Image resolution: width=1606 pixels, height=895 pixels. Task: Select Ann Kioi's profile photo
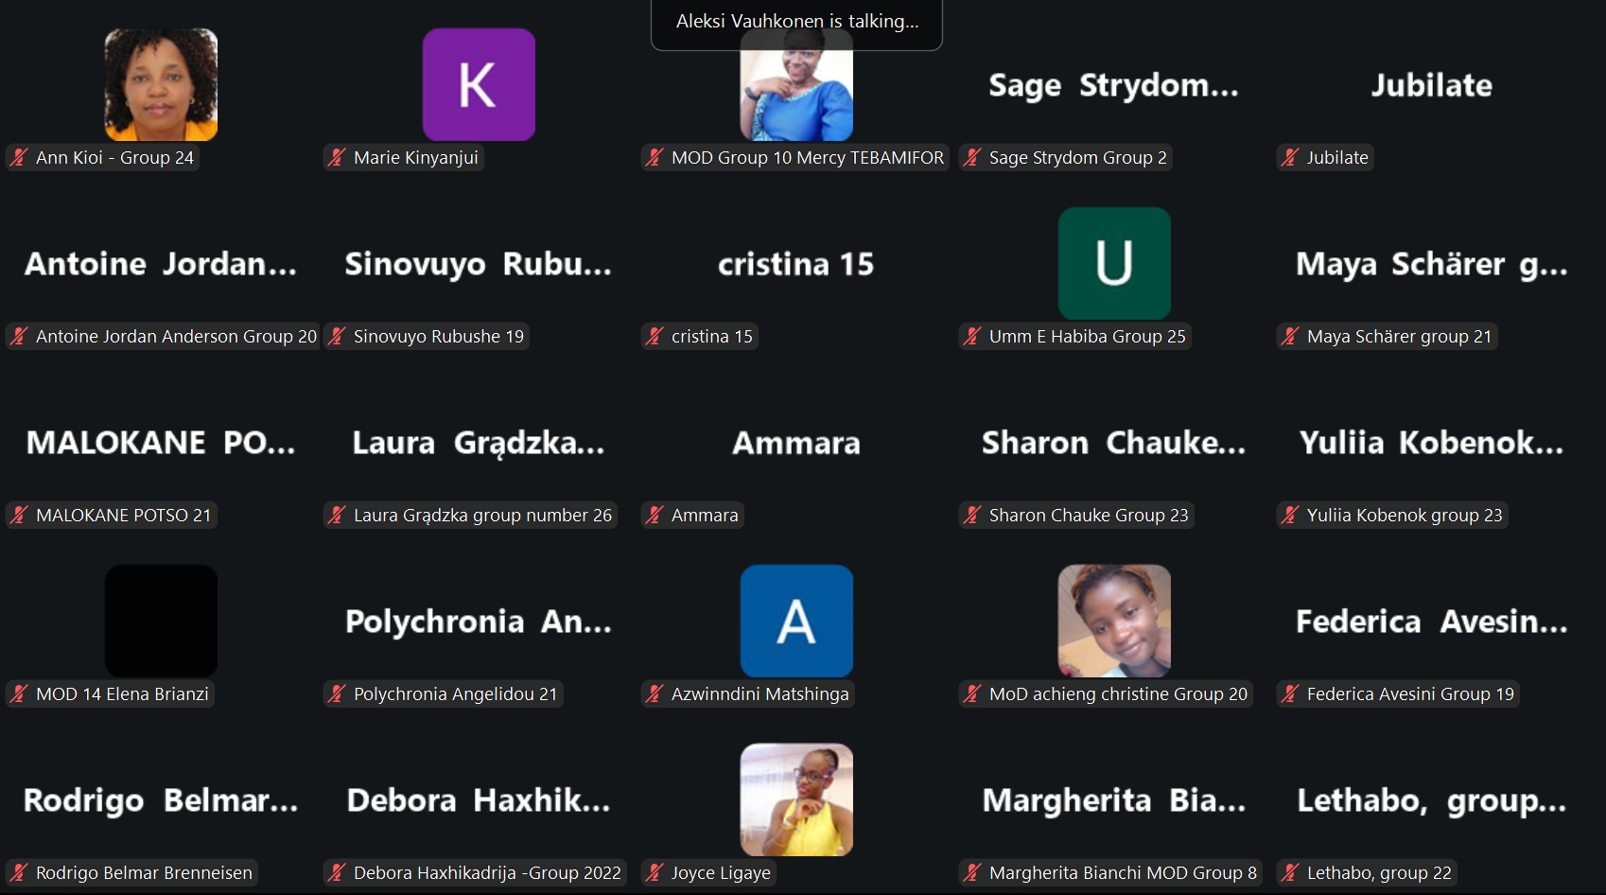coord(161,84)
